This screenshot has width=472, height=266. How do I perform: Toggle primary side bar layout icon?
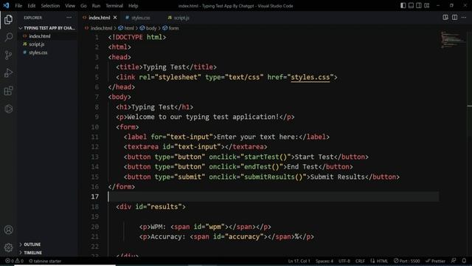[x=403, y=5]
